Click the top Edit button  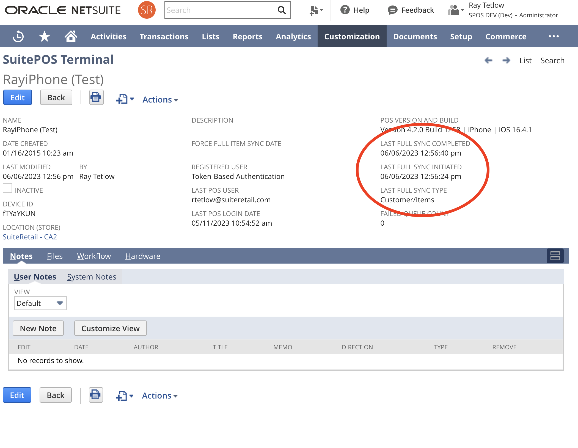(x=18, y=97)
